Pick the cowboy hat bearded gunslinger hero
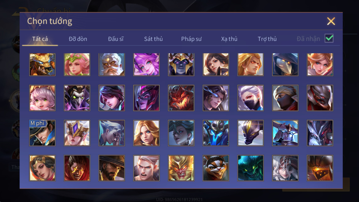This screenshot has width=359, height=202. point(112,168)
